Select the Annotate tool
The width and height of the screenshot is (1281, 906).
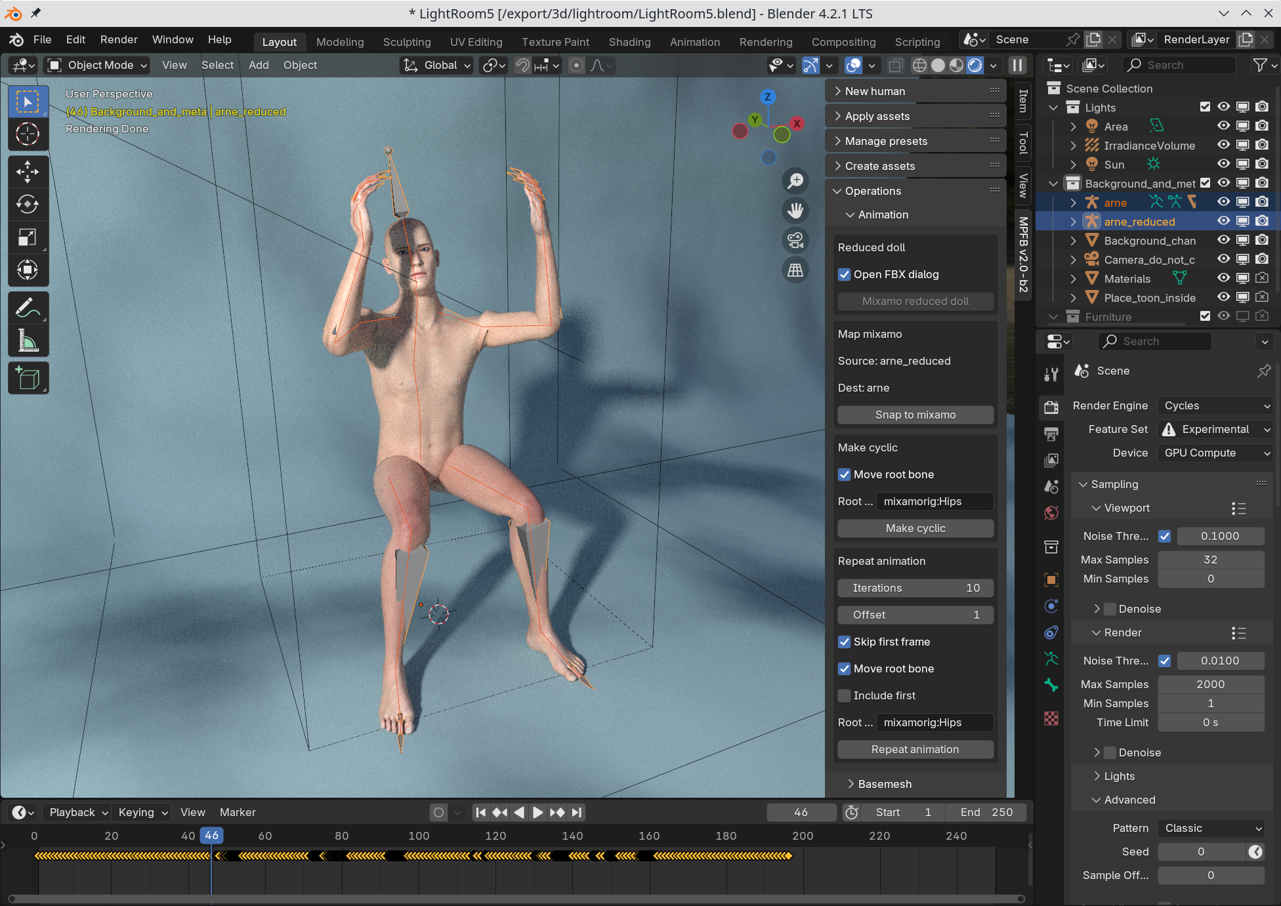(x=28, y=308)
